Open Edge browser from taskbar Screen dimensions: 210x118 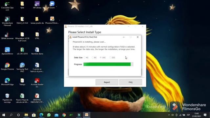click(x=41, y=115)
